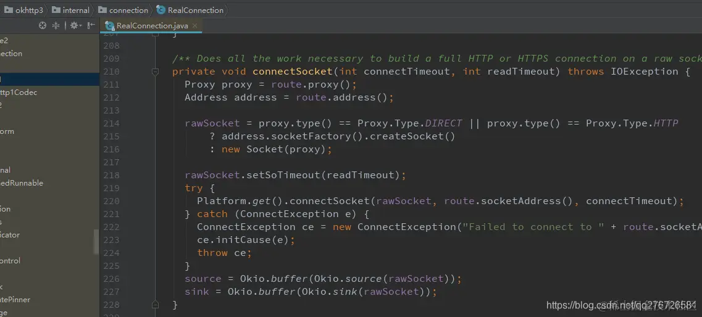The height and width of the screenshot is (317, 702).
Task: Collapse all nodes with the collapse-all icon
Action: tap(56, 25)
